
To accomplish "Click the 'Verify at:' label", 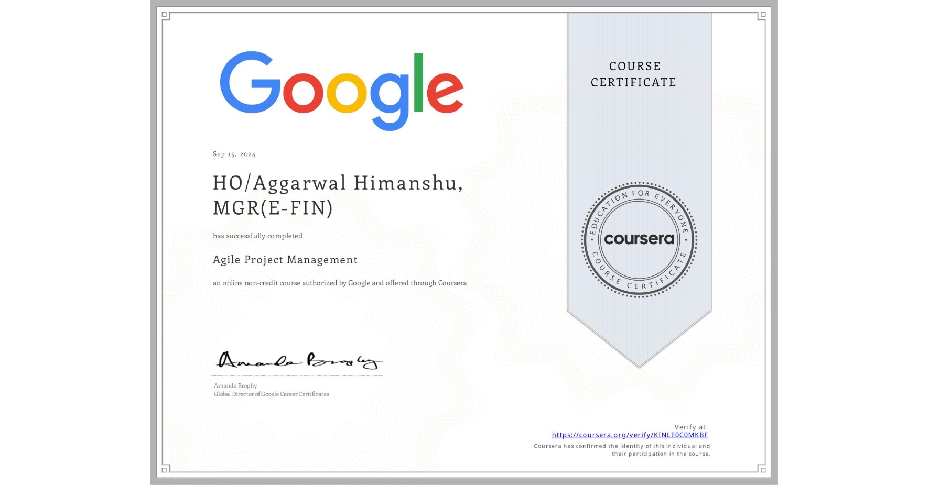I will 691,427.
